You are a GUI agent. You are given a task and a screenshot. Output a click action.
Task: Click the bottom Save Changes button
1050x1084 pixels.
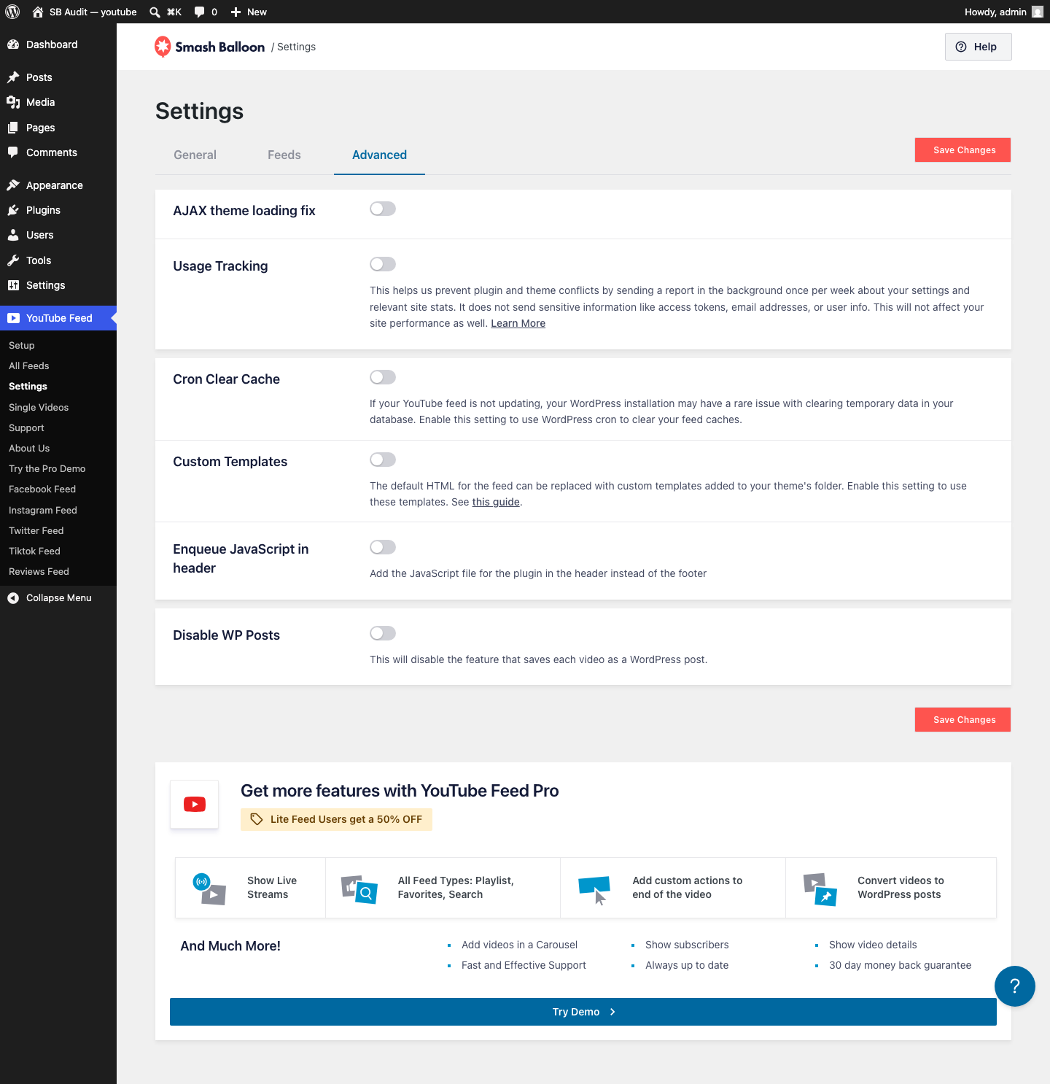pos(963,719)
